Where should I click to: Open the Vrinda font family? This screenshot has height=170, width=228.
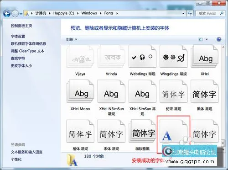[x=111, y=57]
